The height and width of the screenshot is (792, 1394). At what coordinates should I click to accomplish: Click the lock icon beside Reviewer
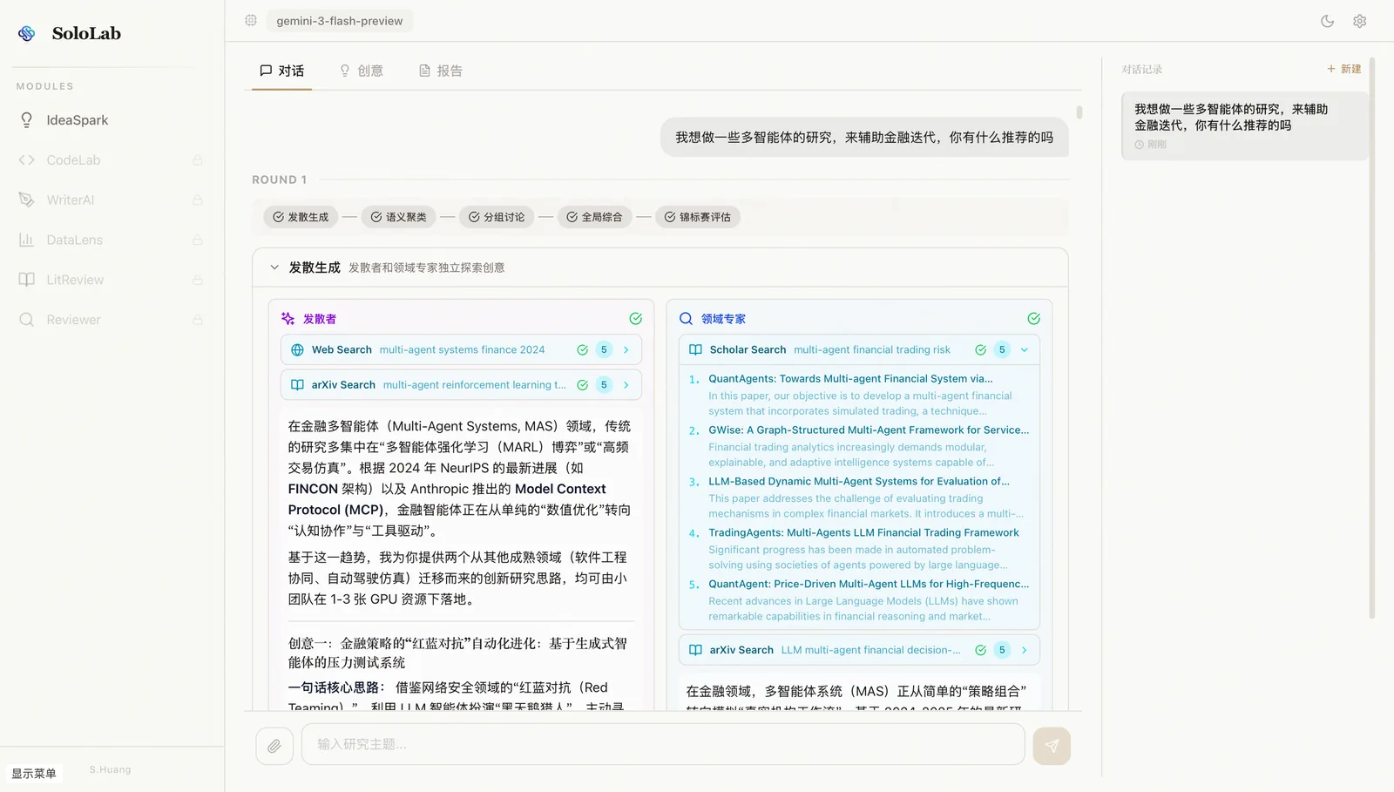[198, 320]
